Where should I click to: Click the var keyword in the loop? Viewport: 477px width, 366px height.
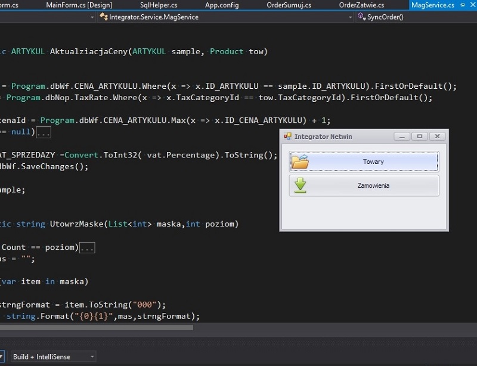[x=9, y=282]
